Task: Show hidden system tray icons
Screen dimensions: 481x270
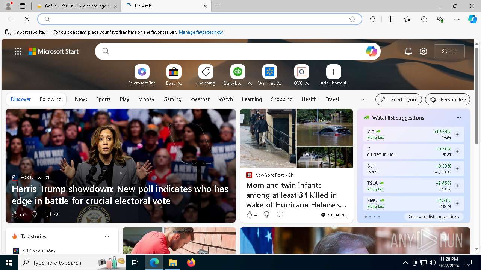Action: coord(405,262)
